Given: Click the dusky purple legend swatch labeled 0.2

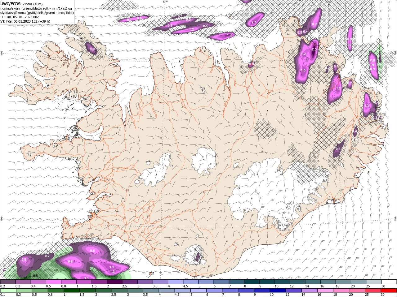Looking at the screenshot, I should click(8, 282).
